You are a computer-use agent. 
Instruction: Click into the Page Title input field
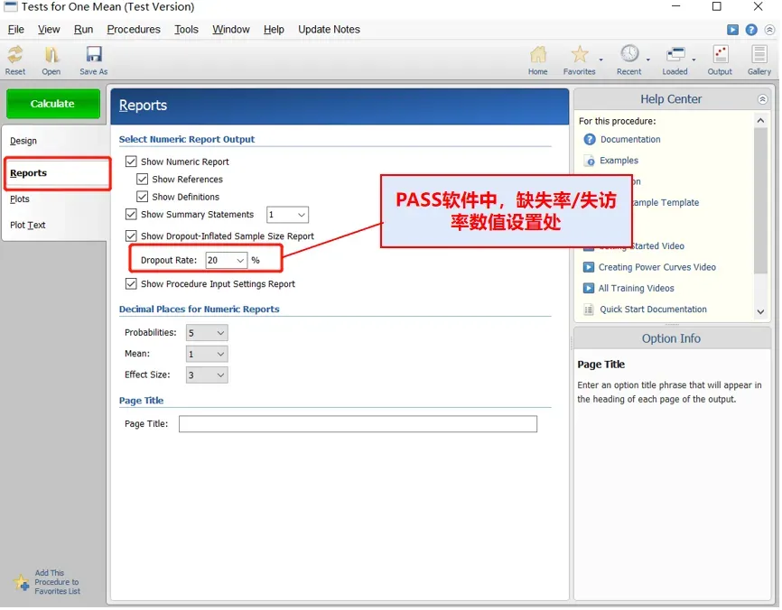pos(359,425)
